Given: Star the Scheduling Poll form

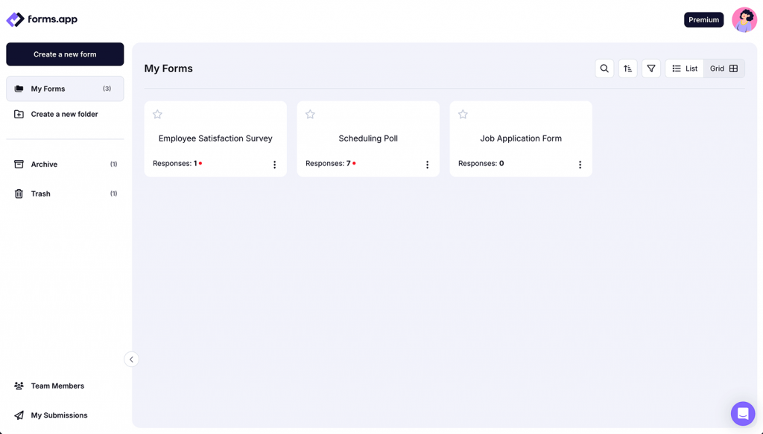Looking at the screenshot, I should coord(310,114).
